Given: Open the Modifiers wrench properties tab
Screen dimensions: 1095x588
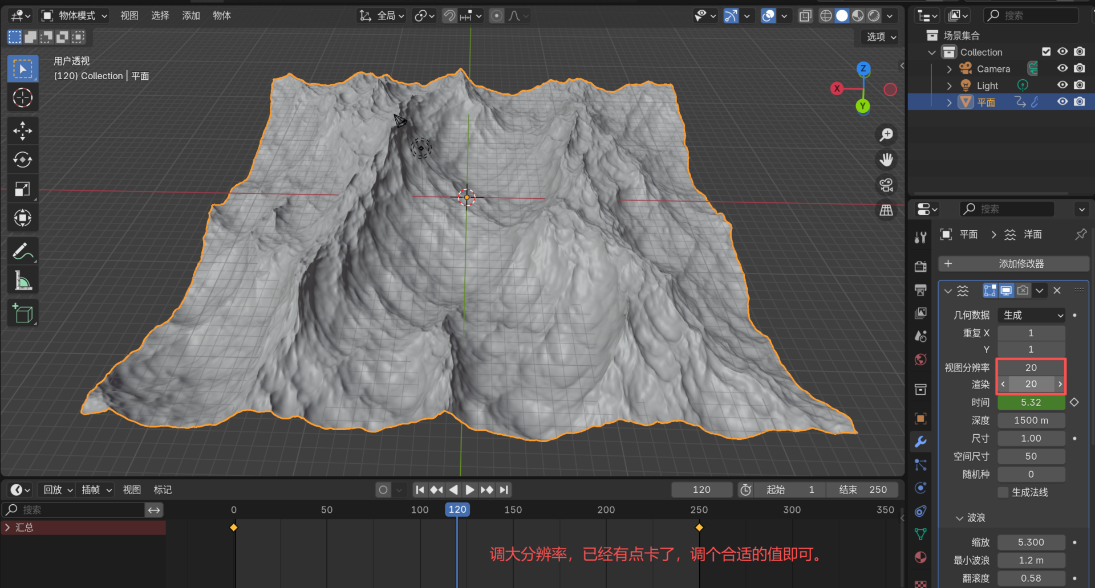Looking at the screenshot, I should [x=920, y=442].
